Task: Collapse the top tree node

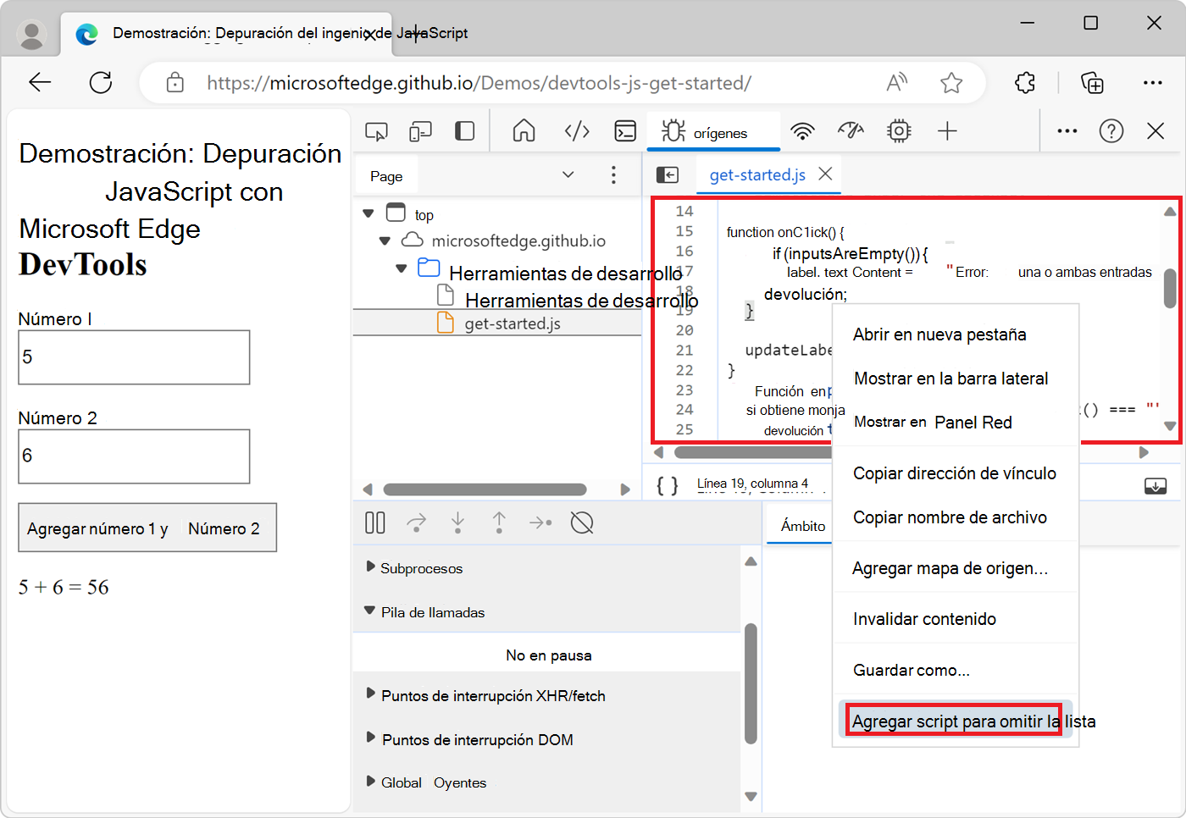Action: click(369, 213)
